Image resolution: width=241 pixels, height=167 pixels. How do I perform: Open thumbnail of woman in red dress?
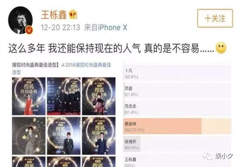[29, 96]
